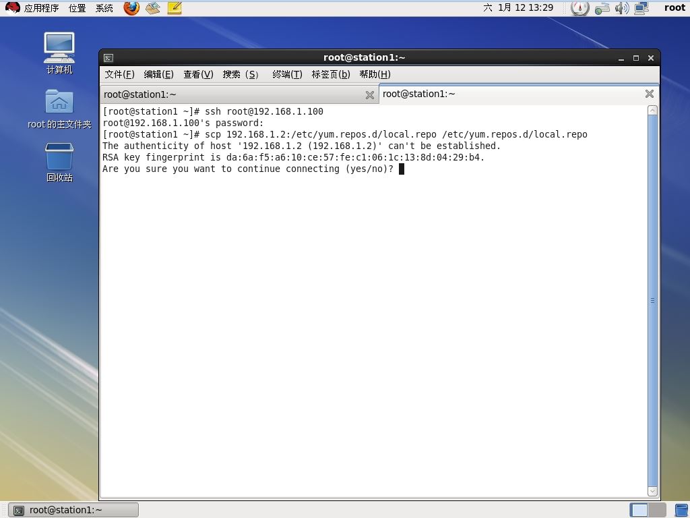Switch to the first workspace
Image resolution: width=690 pixels, height=518 pixels.
click(639, 510)
